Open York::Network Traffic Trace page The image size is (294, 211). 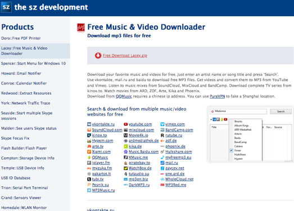(x=25, y=103)
